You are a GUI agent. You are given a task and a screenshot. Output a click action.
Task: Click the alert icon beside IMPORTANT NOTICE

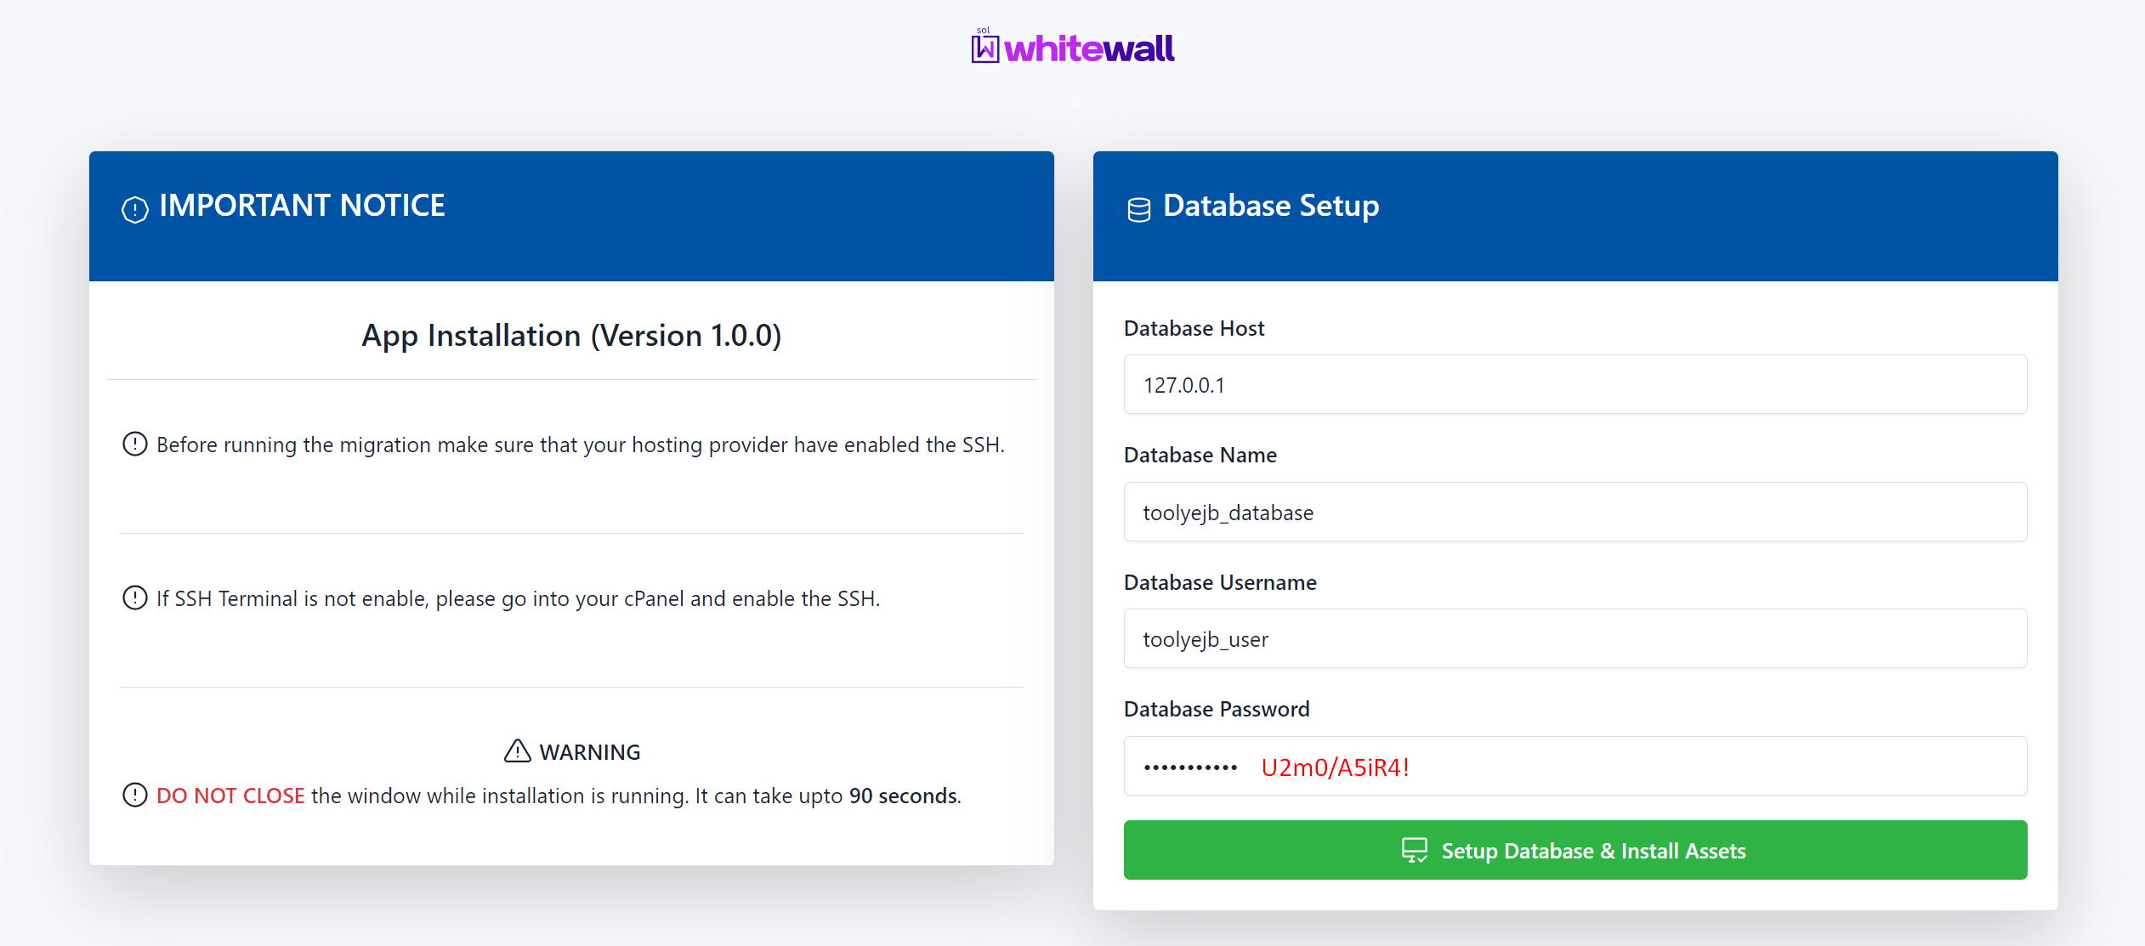coord(135,208)
